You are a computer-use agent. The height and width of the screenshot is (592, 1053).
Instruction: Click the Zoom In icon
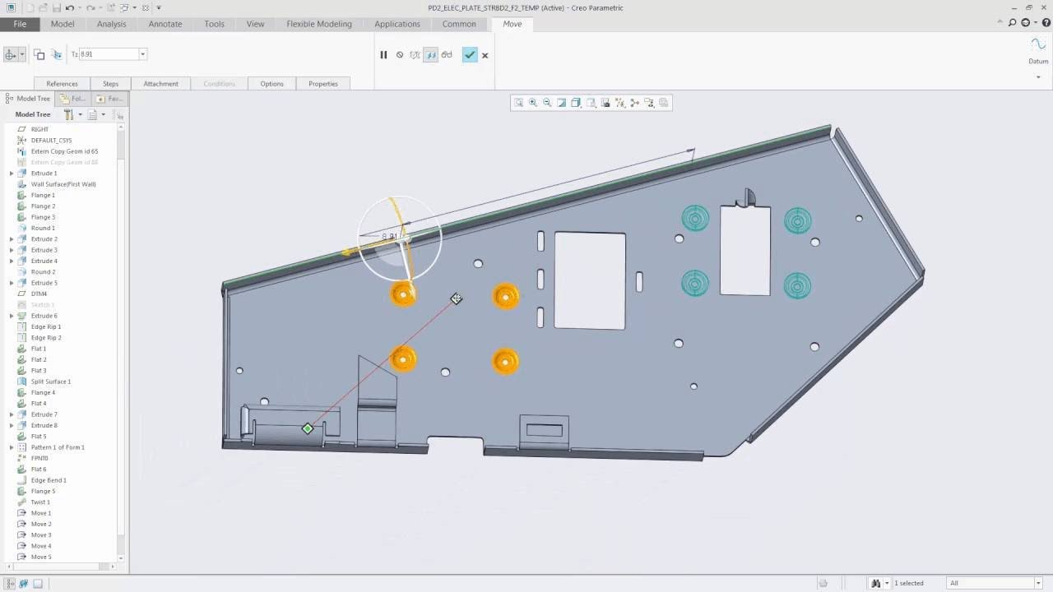point(533,103)
